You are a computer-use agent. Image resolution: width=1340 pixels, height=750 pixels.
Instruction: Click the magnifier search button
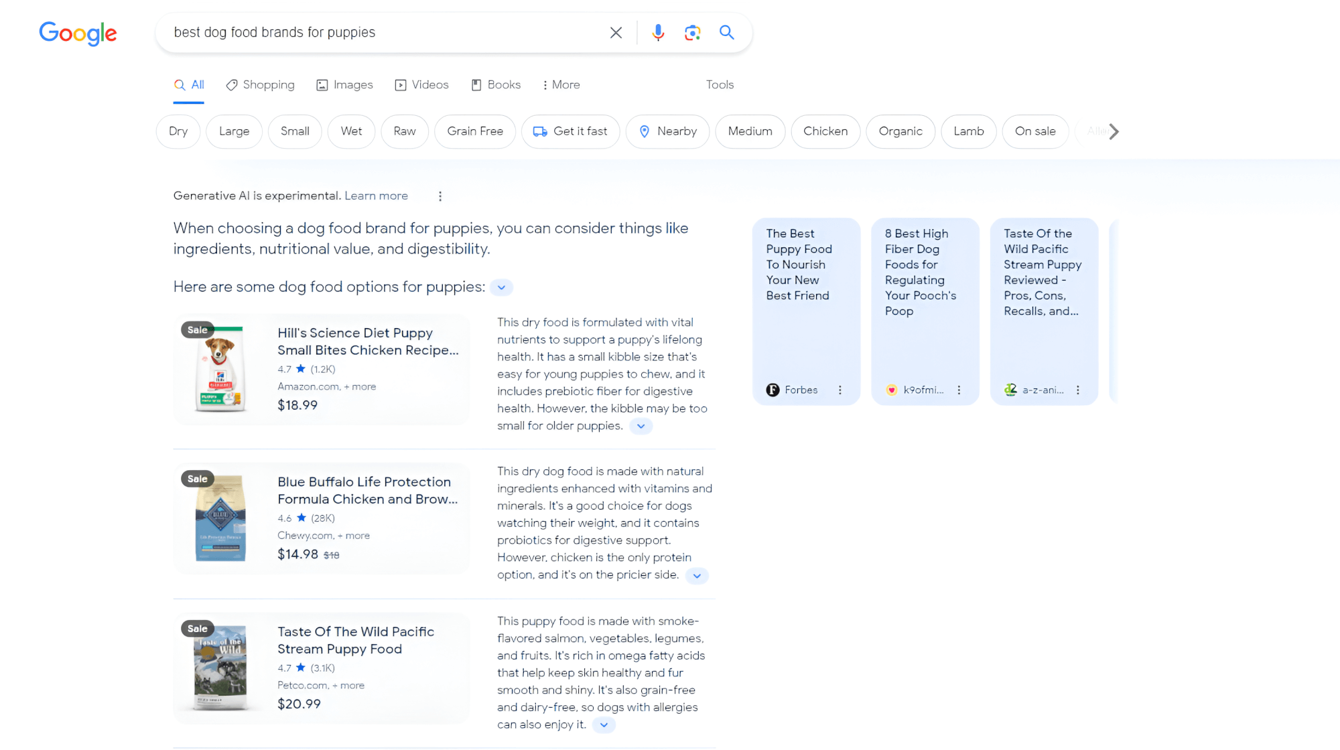click(726, 32)
